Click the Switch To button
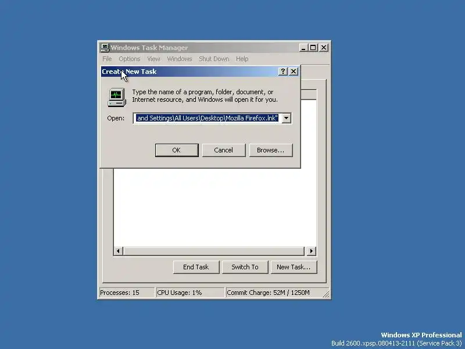Screen dimensions: 465x349 [245, 267]
